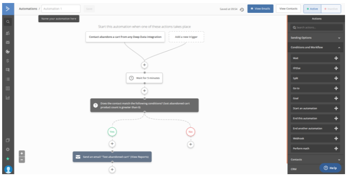
Task: Open the Deals dollar sign icon
Action: (x=8, y=61)
